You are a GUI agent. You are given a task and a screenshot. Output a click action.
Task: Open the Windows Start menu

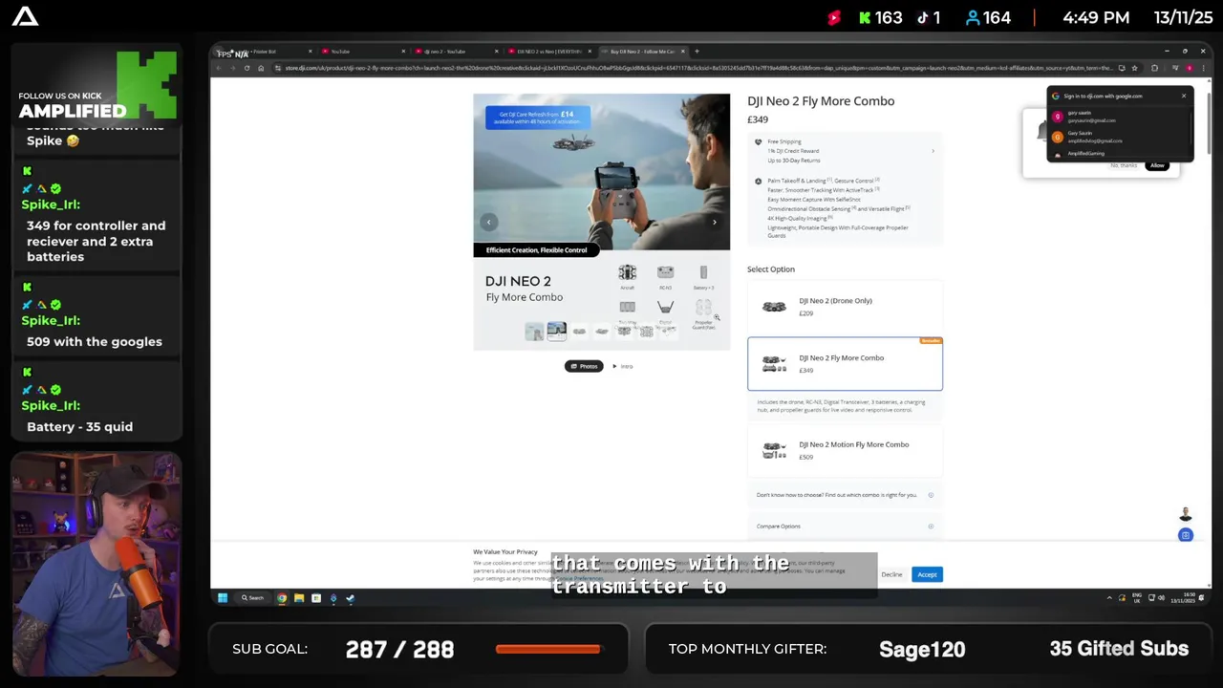223,598
